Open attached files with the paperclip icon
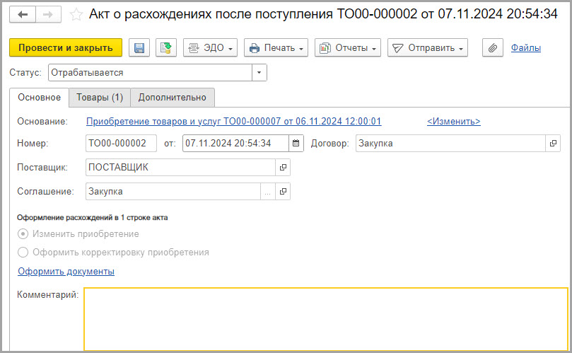The image size is (572, 353). pos(493,48)
